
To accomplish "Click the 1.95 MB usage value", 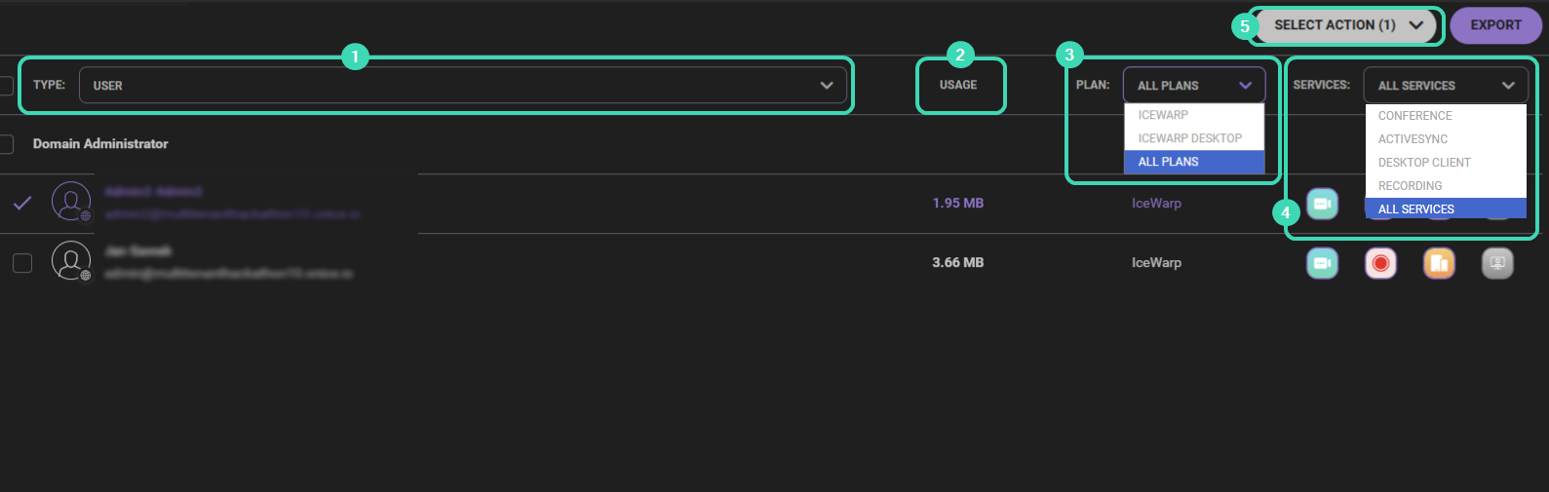I will (x=958, y=203).
